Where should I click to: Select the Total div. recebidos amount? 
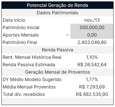coord(92,94)
